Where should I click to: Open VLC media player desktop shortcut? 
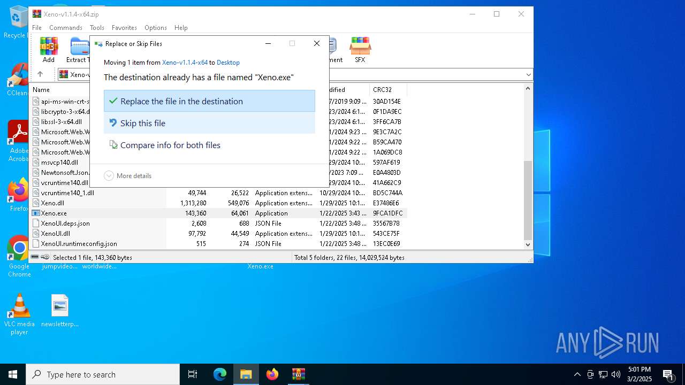click(19, 314)
